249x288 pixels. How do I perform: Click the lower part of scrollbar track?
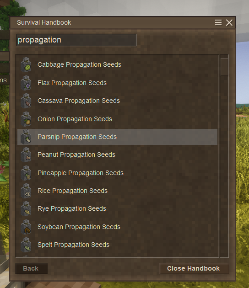click(224, 202)
